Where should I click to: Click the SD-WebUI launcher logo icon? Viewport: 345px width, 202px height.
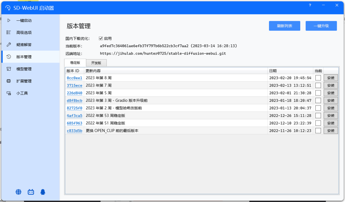pyautogui.click(x=8, y=8)
